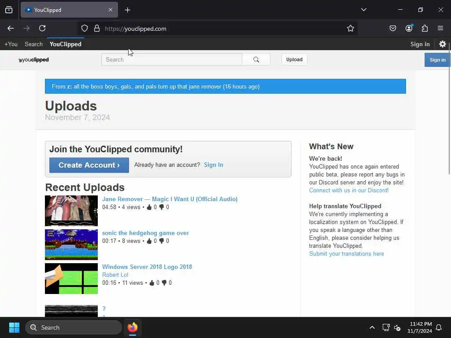This screenshot has width=451, height=338.
Task: Open the Jane Remover — Magic I Want U video link
Action: [x=170, y=199]
